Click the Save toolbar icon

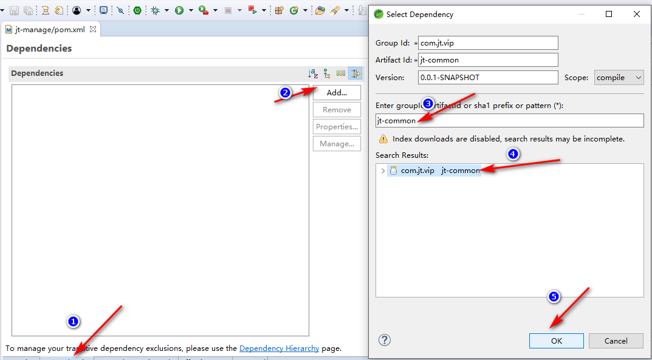tap(14, 10)
